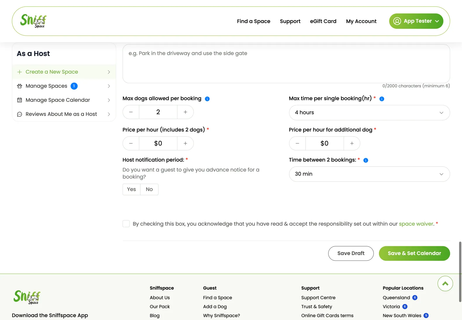Increase additional dog price with plus button

pos(352,143)
